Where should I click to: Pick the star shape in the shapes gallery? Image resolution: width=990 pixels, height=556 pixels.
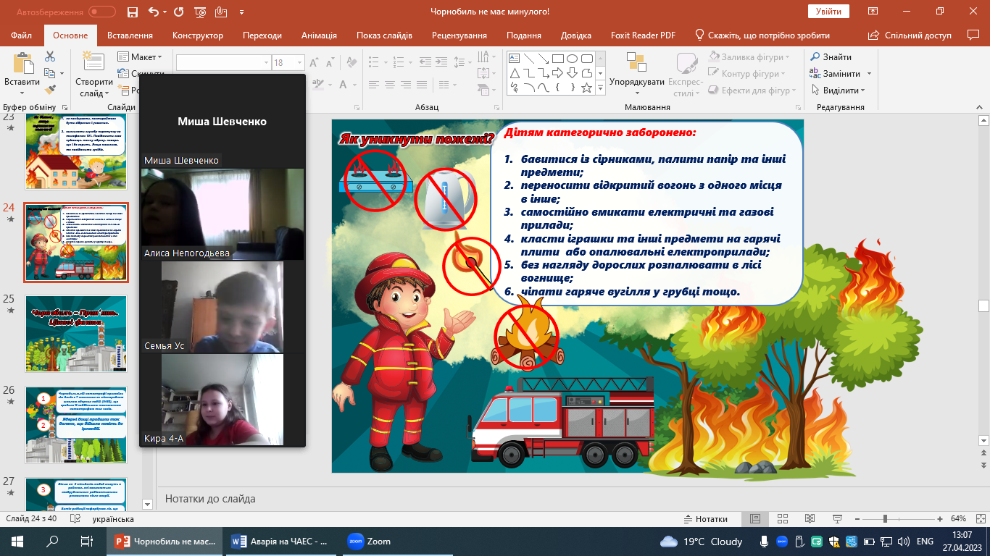click(586, 88)
